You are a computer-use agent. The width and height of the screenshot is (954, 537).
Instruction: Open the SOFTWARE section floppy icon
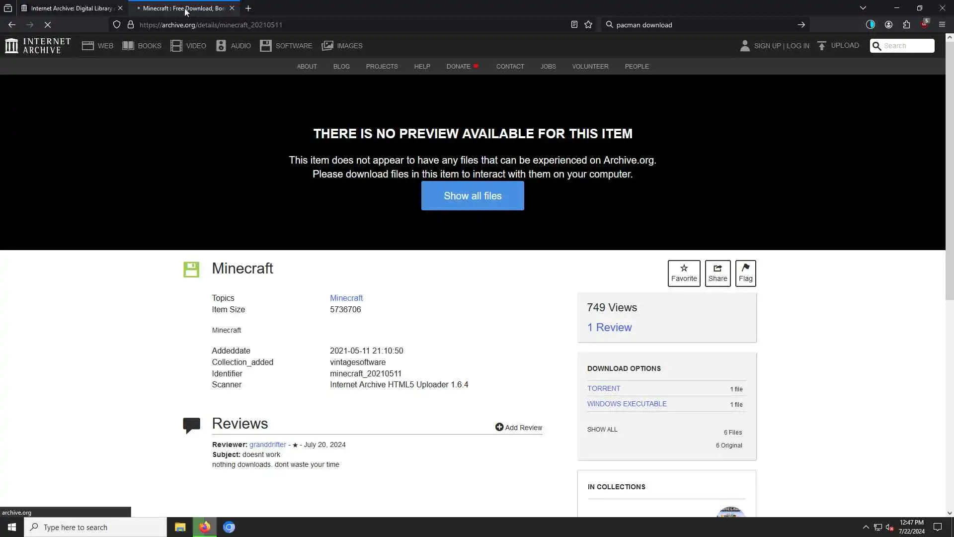(x=266, y=46)
